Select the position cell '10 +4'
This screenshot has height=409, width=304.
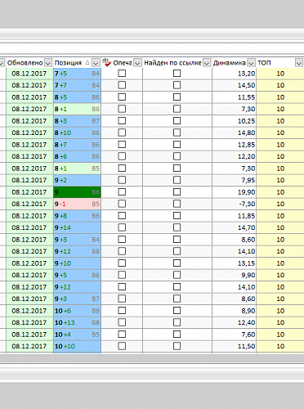[x=77, y=335]
